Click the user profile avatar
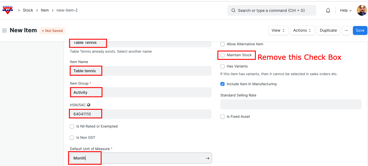 click(x=362, y=10)
